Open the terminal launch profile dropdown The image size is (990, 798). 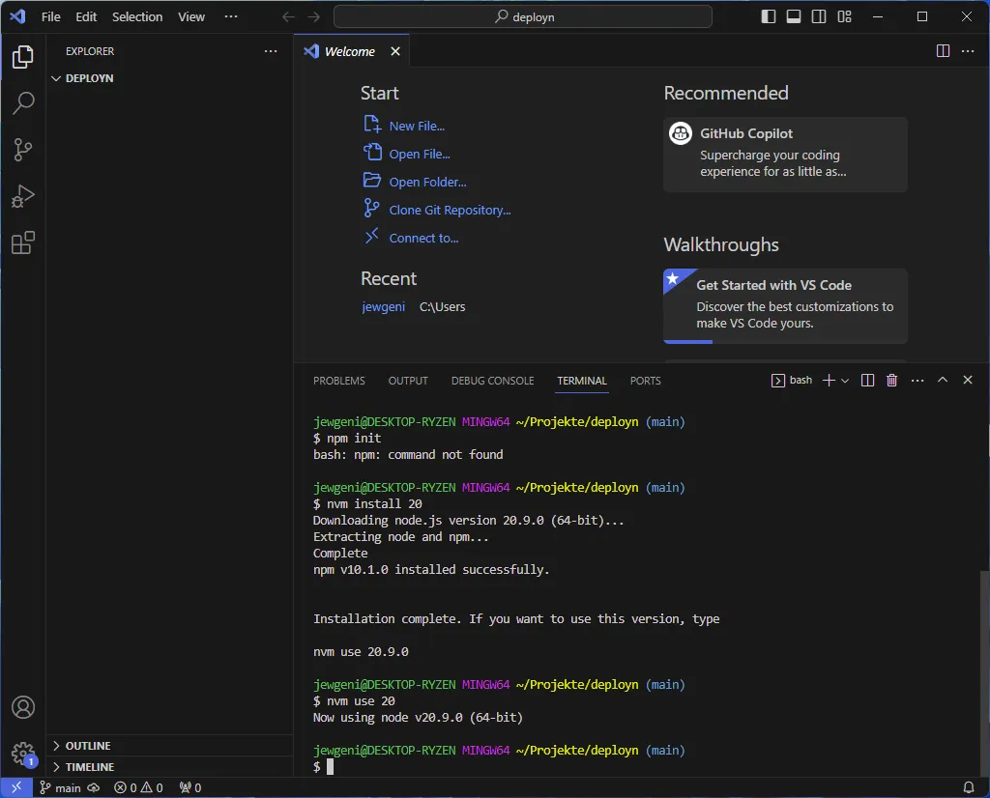click(x=845, y=381)
